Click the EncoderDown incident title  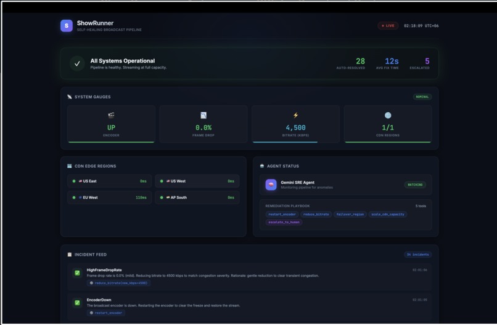[99, 300]
